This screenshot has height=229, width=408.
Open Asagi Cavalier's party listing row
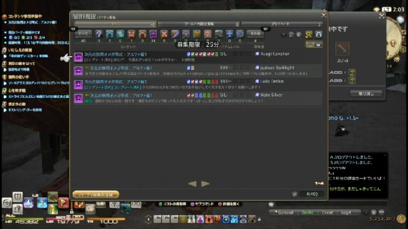tap(198, 57)
